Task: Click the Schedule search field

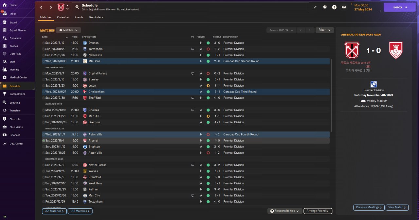Action: click(x=191, y=7)
